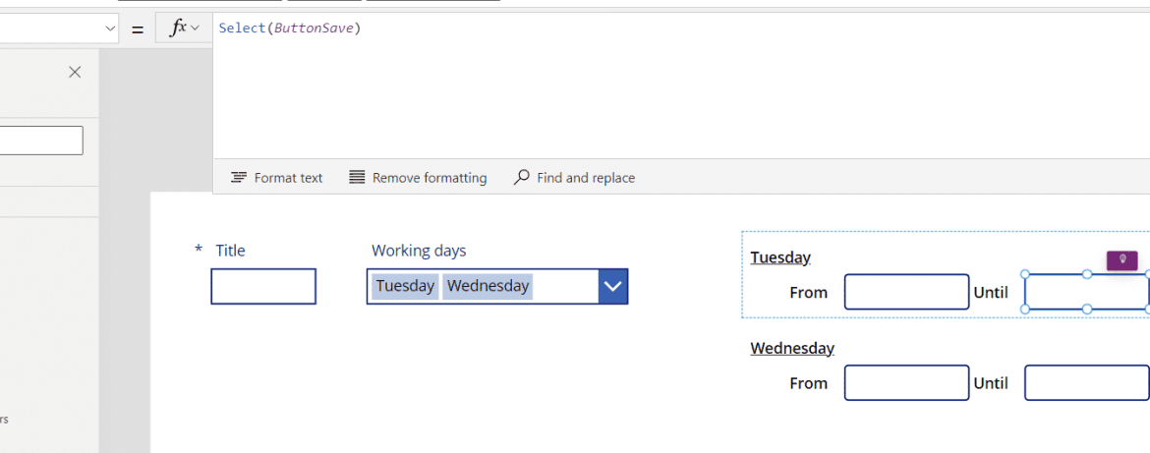Select the Tuesday chip in Working days
The width and height of the screenshot is (1150, 453).
(406, 286)
